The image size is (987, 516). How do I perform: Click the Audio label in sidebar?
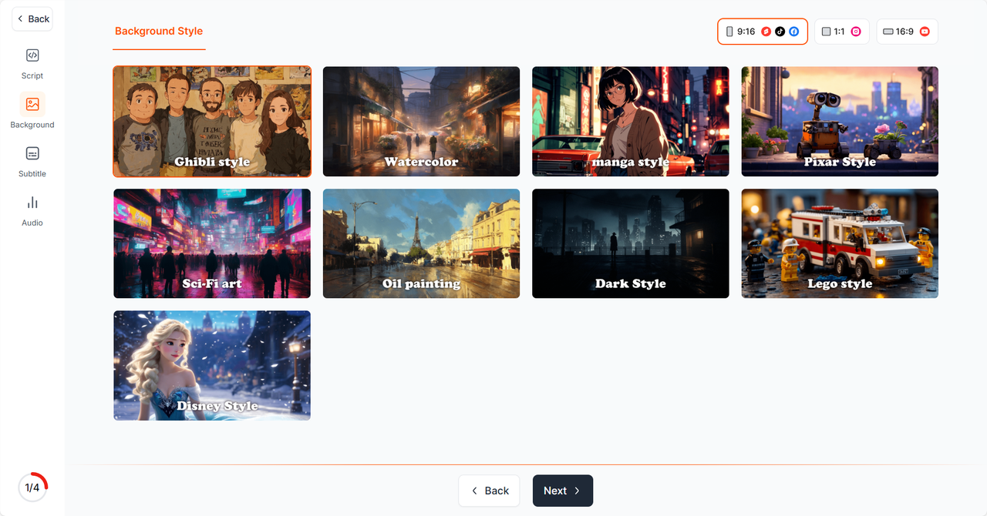pyautogui.click(x=32, y=223)
